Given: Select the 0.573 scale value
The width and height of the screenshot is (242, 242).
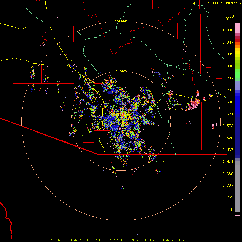Looking at the screenshot, I should [228, 126].
